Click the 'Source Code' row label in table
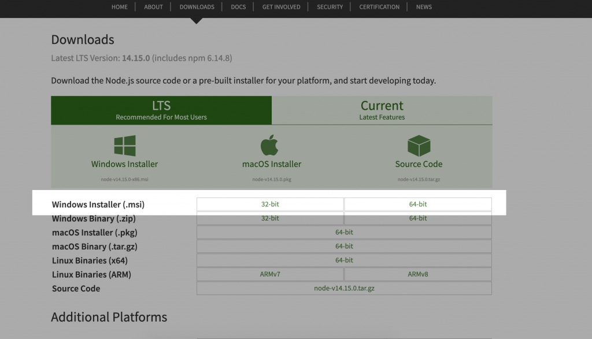Screen dimensions: 592x339 click(76, 289)
